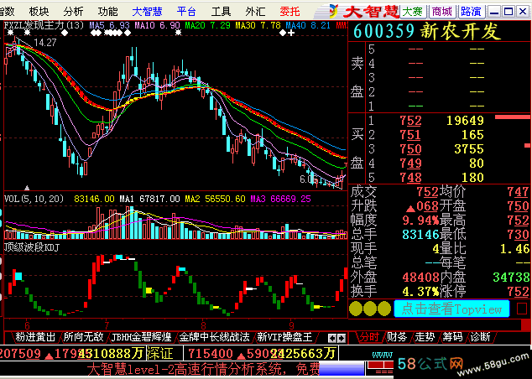Click the MA5 6.93 label
This screenshot has width=532, height=379.
tap(110, 25)
